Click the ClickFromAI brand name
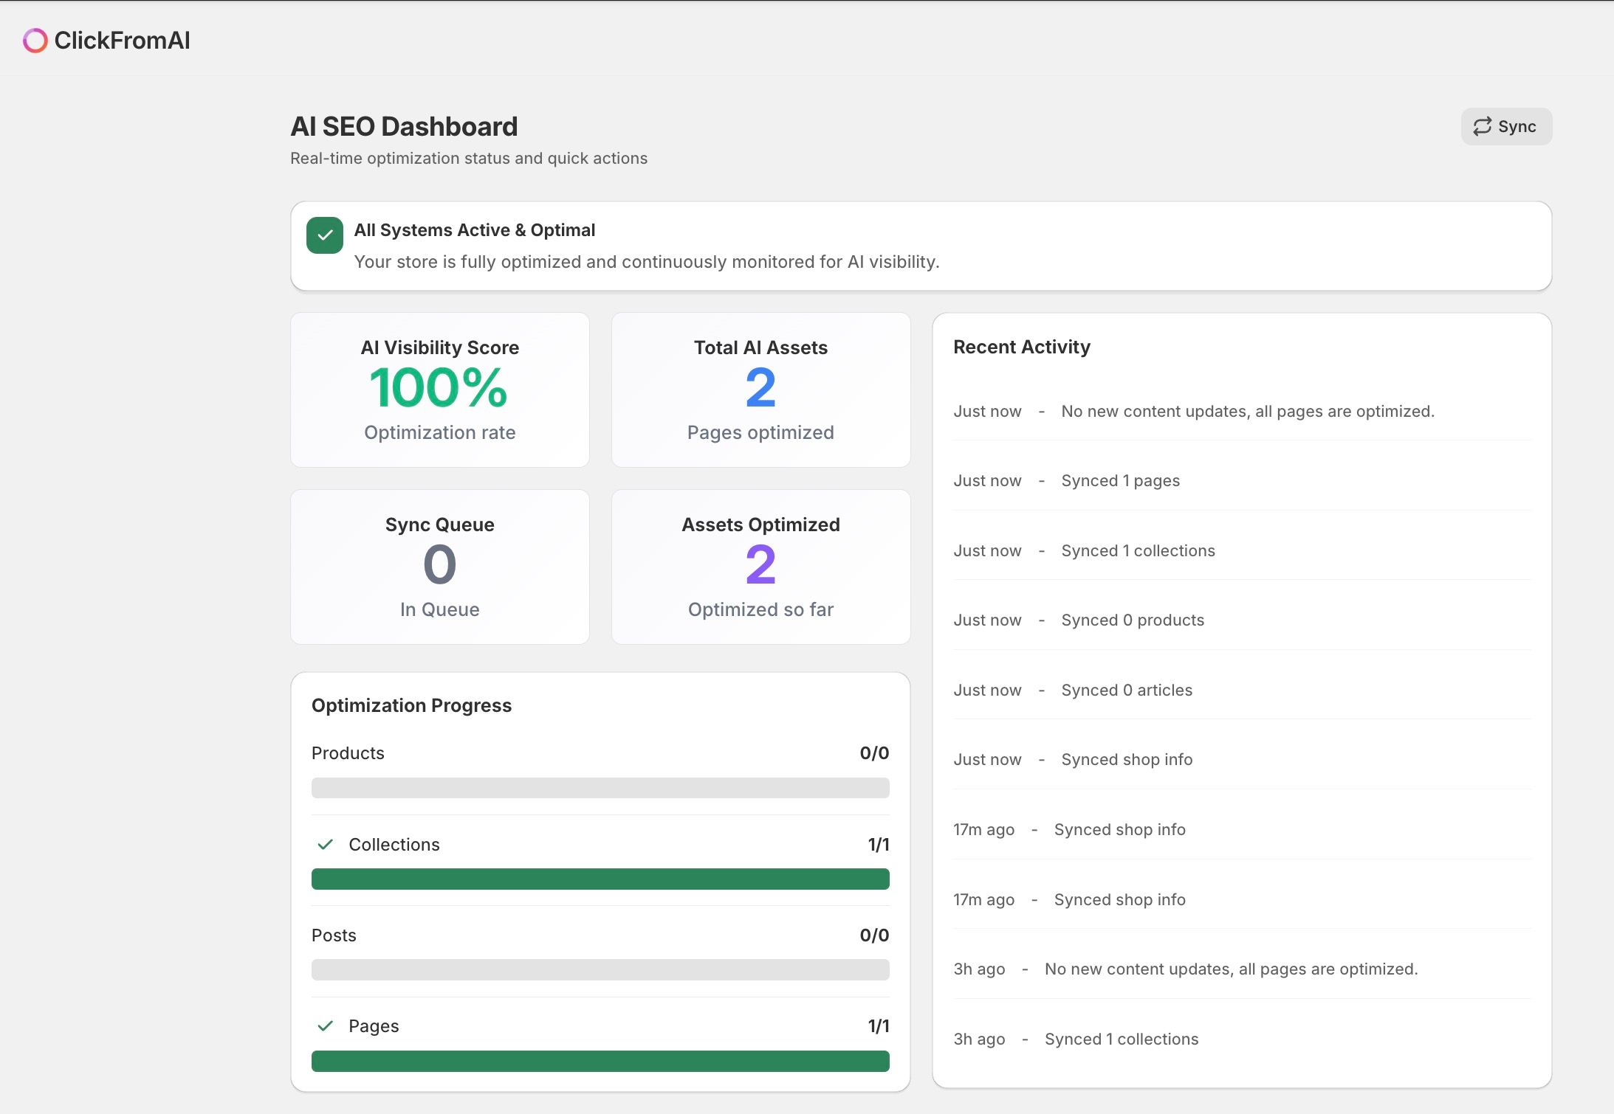The image size is (1614, 1114). [122, 41]
